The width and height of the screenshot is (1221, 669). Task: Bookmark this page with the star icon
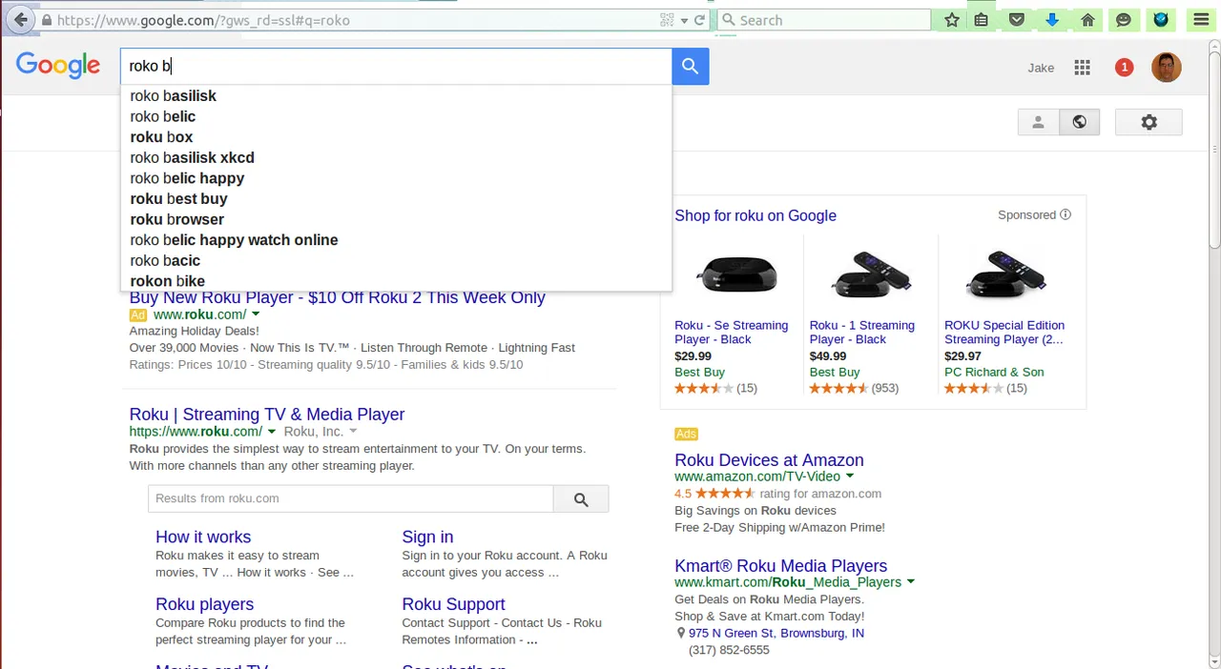click(952, 20)
